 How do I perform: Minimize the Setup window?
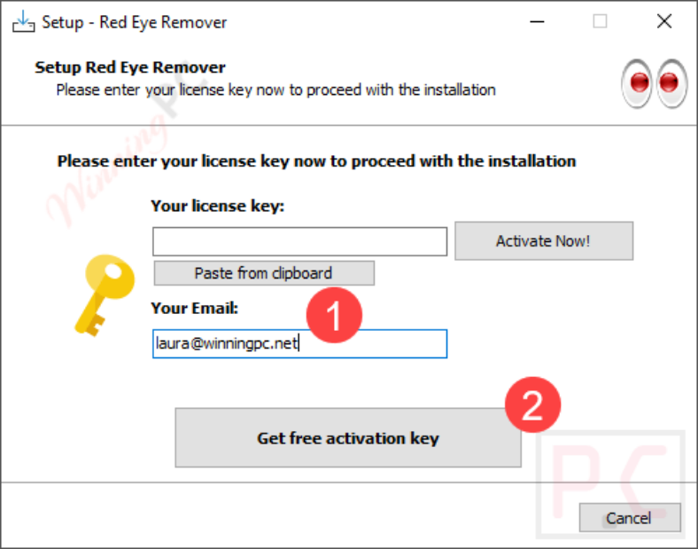[537, 21]
